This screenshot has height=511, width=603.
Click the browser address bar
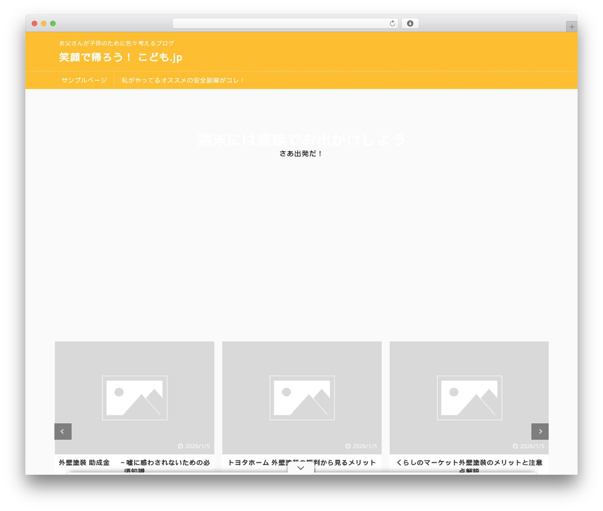(285, 24)
